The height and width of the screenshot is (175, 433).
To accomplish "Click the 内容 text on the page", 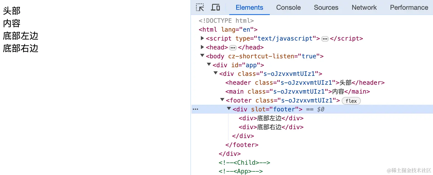I will click(x=12, y=23).
